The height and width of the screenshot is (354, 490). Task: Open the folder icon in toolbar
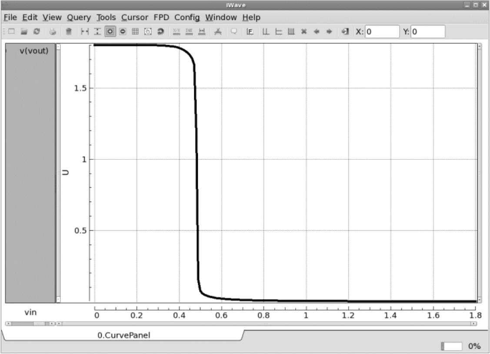24,32
